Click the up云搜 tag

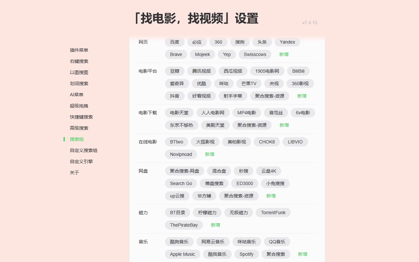pos(177,196)
